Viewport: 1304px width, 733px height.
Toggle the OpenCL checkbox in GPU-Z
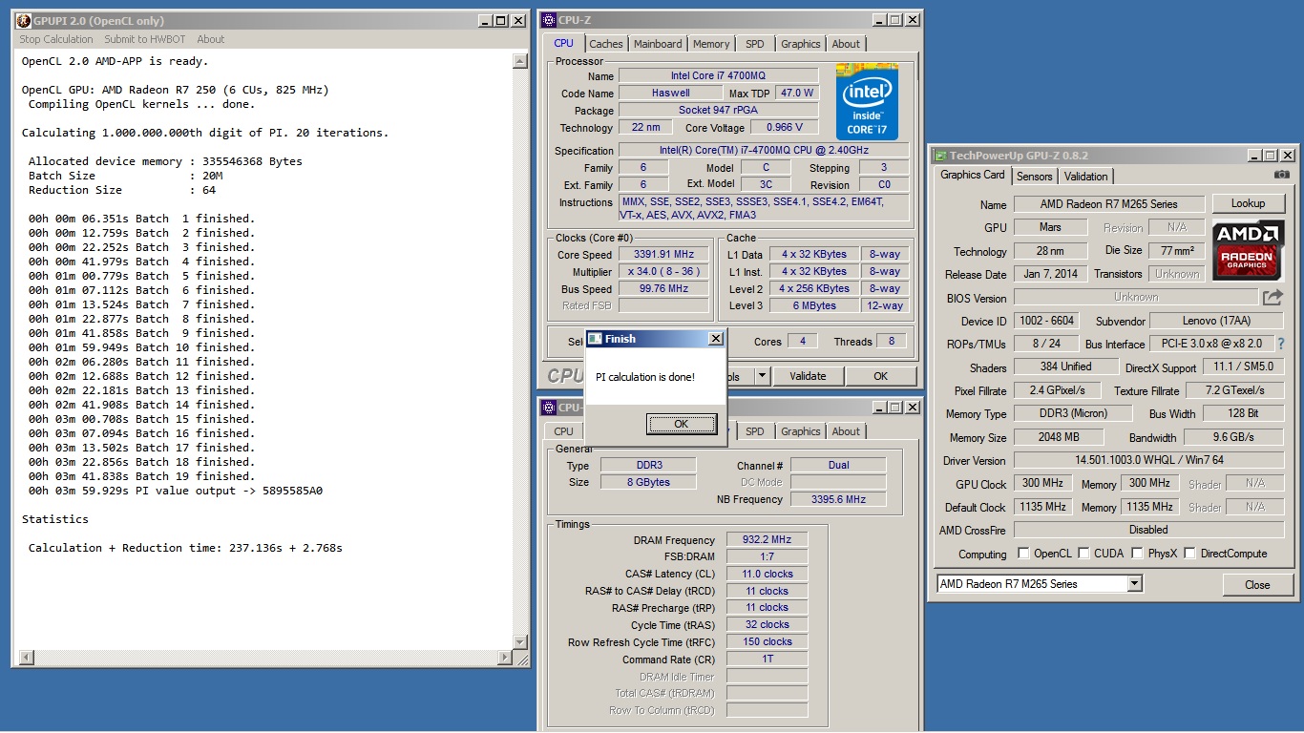point(1023,554)
